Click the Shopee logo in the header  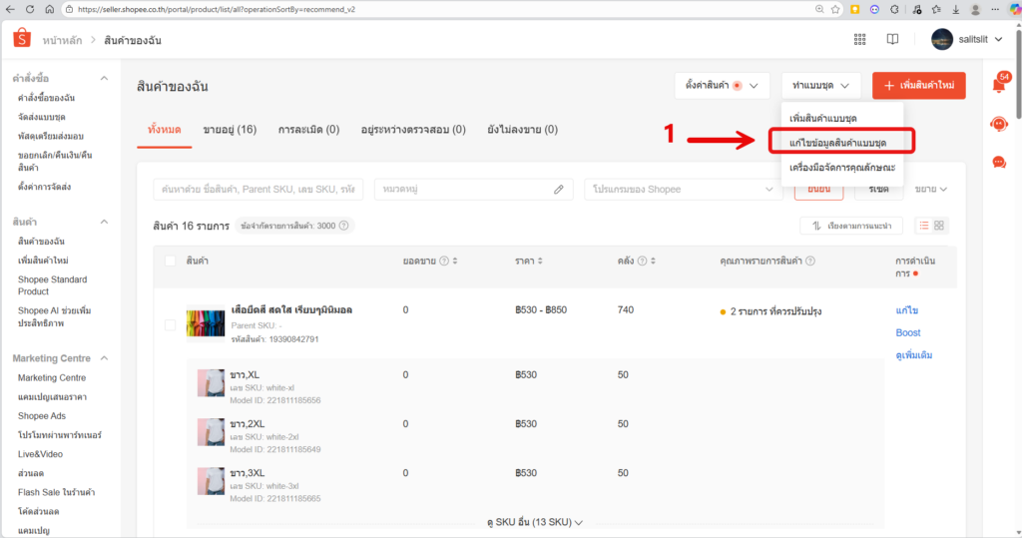click(x=20, y=40)
